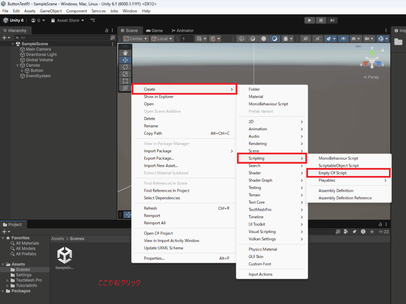This screenshot has width=406, height=304.
Task: Click the Pause button
Action: point(321,20)
